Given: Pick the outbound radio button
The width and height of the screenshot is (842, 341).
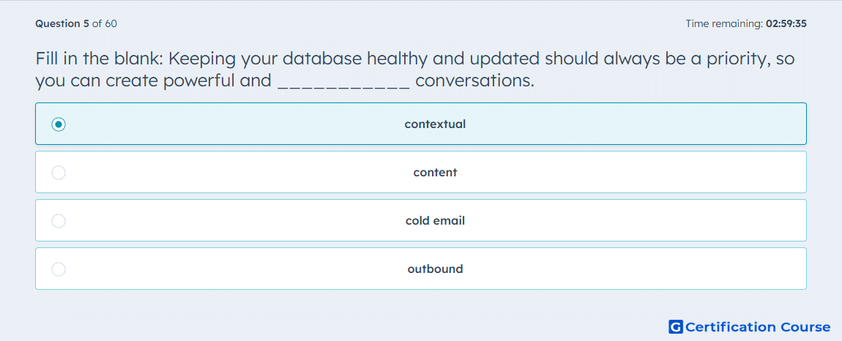Looking at the screenshot, I should point(59,269).
